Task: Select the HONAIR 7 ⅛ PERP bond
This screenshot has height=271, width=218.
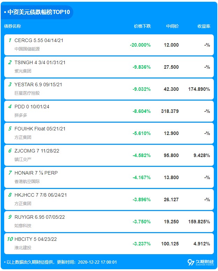Action: coord(36,173)
